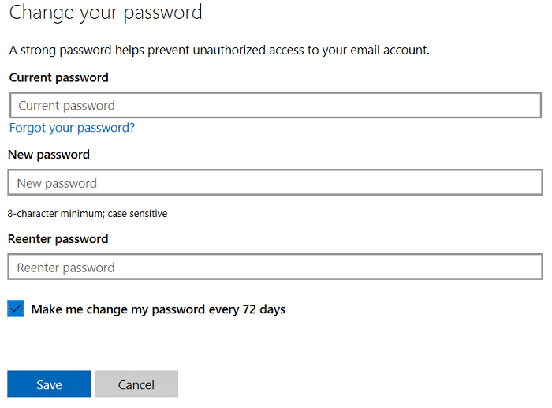This screenshot has width=552, height=408.
Task: Click the bold "New password" label
Action: (49, 155)
